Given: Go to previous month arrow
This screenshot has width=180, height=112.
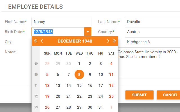Looking at the screenshot, I should [x=42, y=41].
